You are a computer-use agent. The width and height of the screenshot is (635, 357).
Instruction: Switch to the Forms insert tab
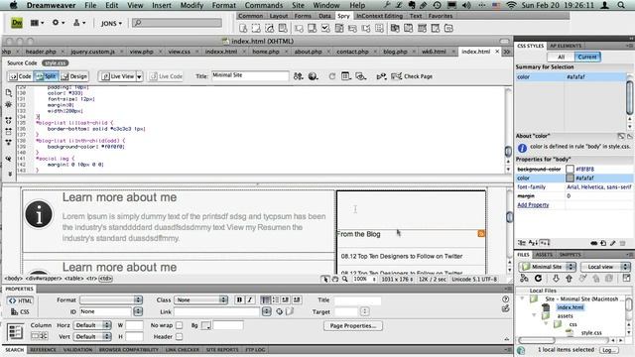[303, 16]
